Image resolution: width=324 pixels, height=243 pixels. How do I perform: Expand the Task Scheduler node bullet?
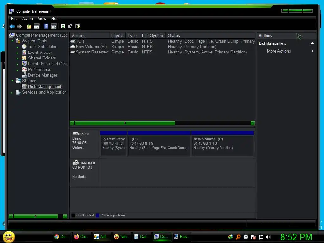(17, 47)
